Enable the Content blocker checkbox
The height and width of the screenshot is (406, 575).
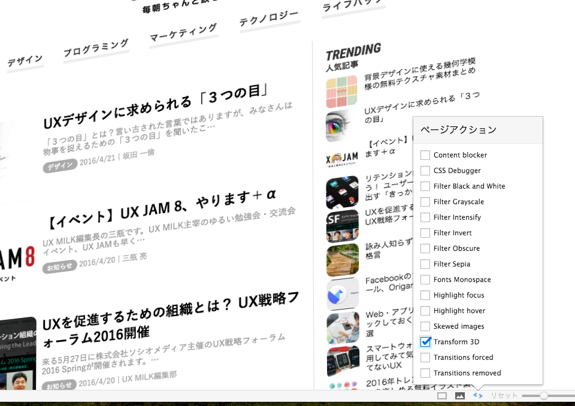pyautogui.click(x=425, y=155)
